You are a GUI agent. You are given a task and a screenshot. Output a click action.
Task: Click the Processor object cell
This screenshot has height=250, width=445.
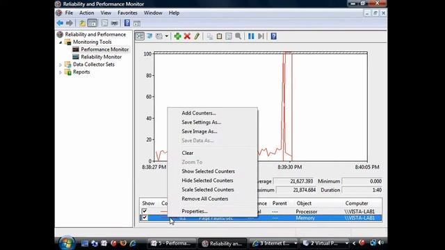307,211
